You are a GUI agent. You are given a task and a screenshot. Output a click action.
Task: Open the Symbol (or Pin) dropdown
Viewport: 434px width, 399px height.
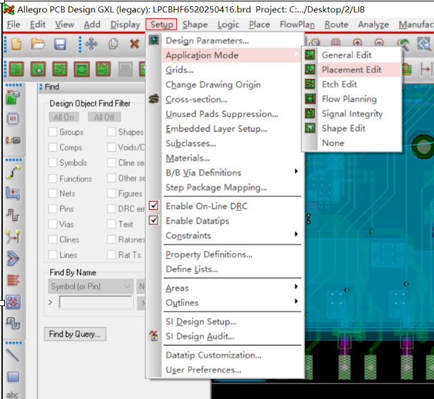pyautogui.click(x=91, y=286)
